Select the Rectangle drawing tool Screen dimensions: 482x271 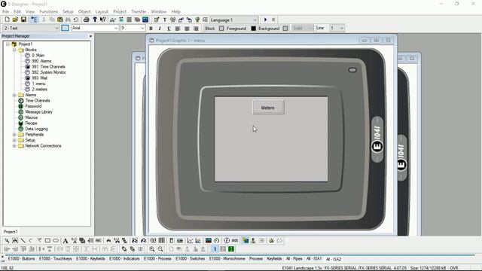tap(47, 241)
